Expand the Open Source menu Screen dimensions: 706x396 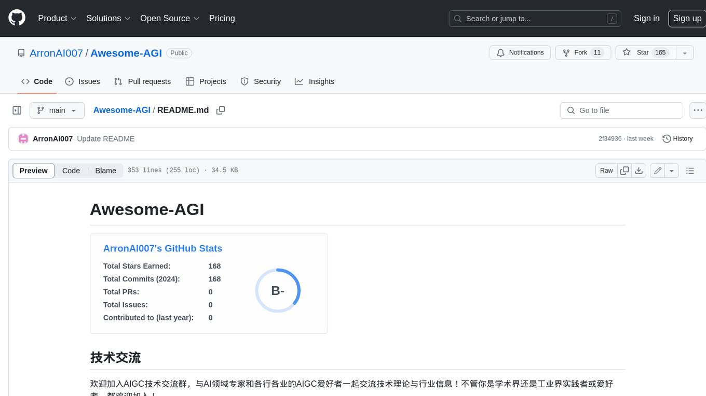coord(170,18)
